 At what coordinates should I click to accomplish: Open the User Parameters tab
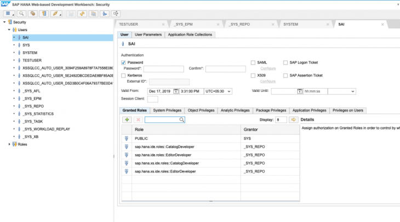point(148,34)
